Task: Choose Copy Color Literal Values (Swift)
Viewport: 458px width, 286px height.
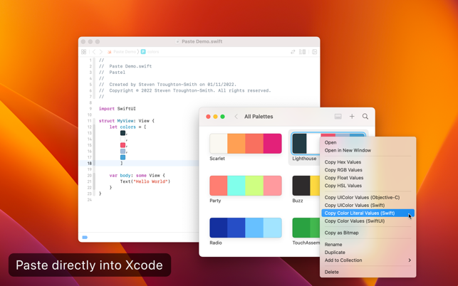Action: tap(368, 213)
